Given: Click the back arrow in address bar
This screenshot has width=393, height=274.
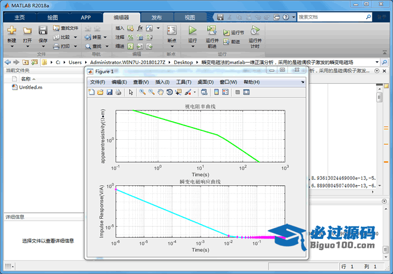Looking at the screenshot, I should (x=8, y=62).
